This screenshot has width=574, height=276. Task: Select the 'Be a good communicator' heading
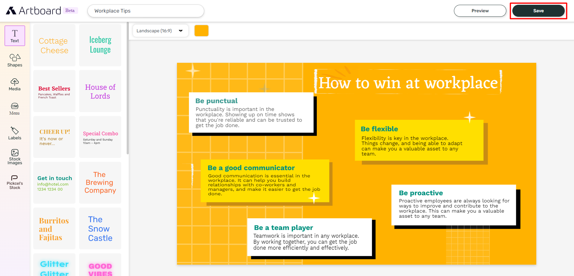(x=251, y=168)
